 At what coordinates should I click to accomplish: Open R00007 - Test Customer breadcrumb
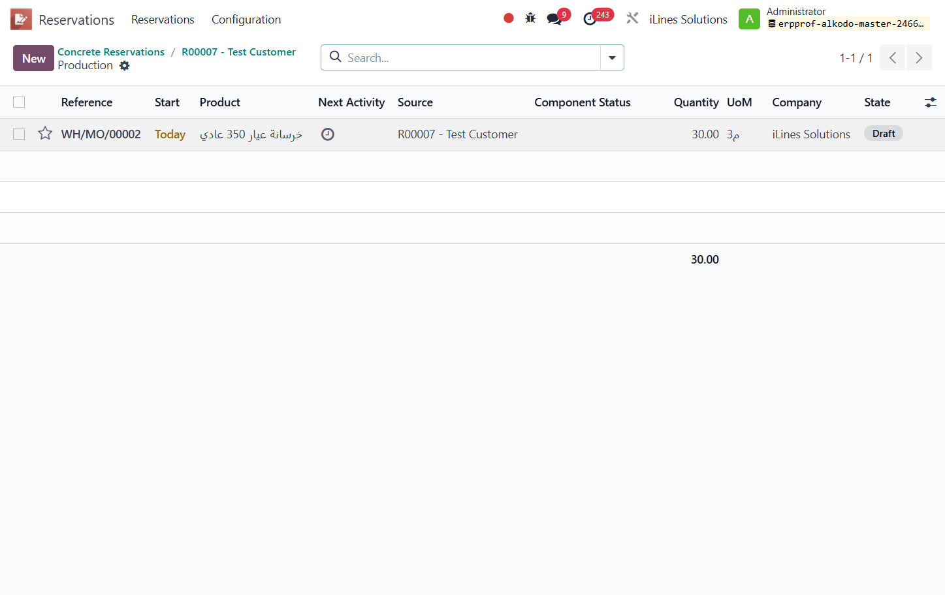click(238, 52)
